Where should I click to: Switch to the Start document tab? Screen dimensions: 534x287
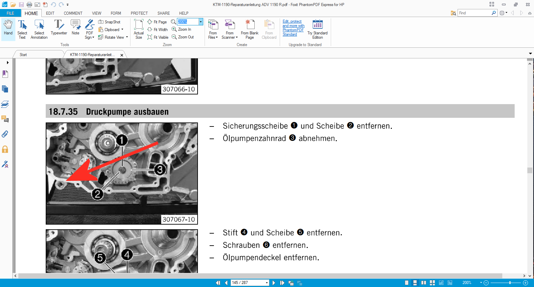[23, 55]
